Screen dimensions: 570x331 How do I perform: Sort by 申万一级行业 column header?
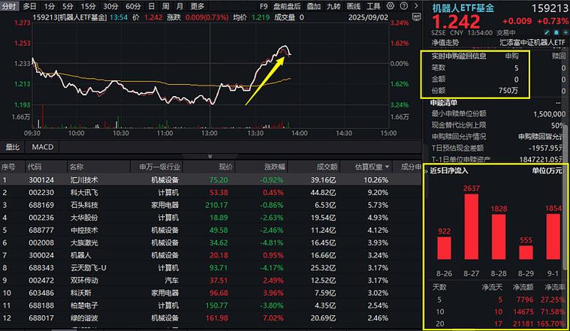click(160, 167)
